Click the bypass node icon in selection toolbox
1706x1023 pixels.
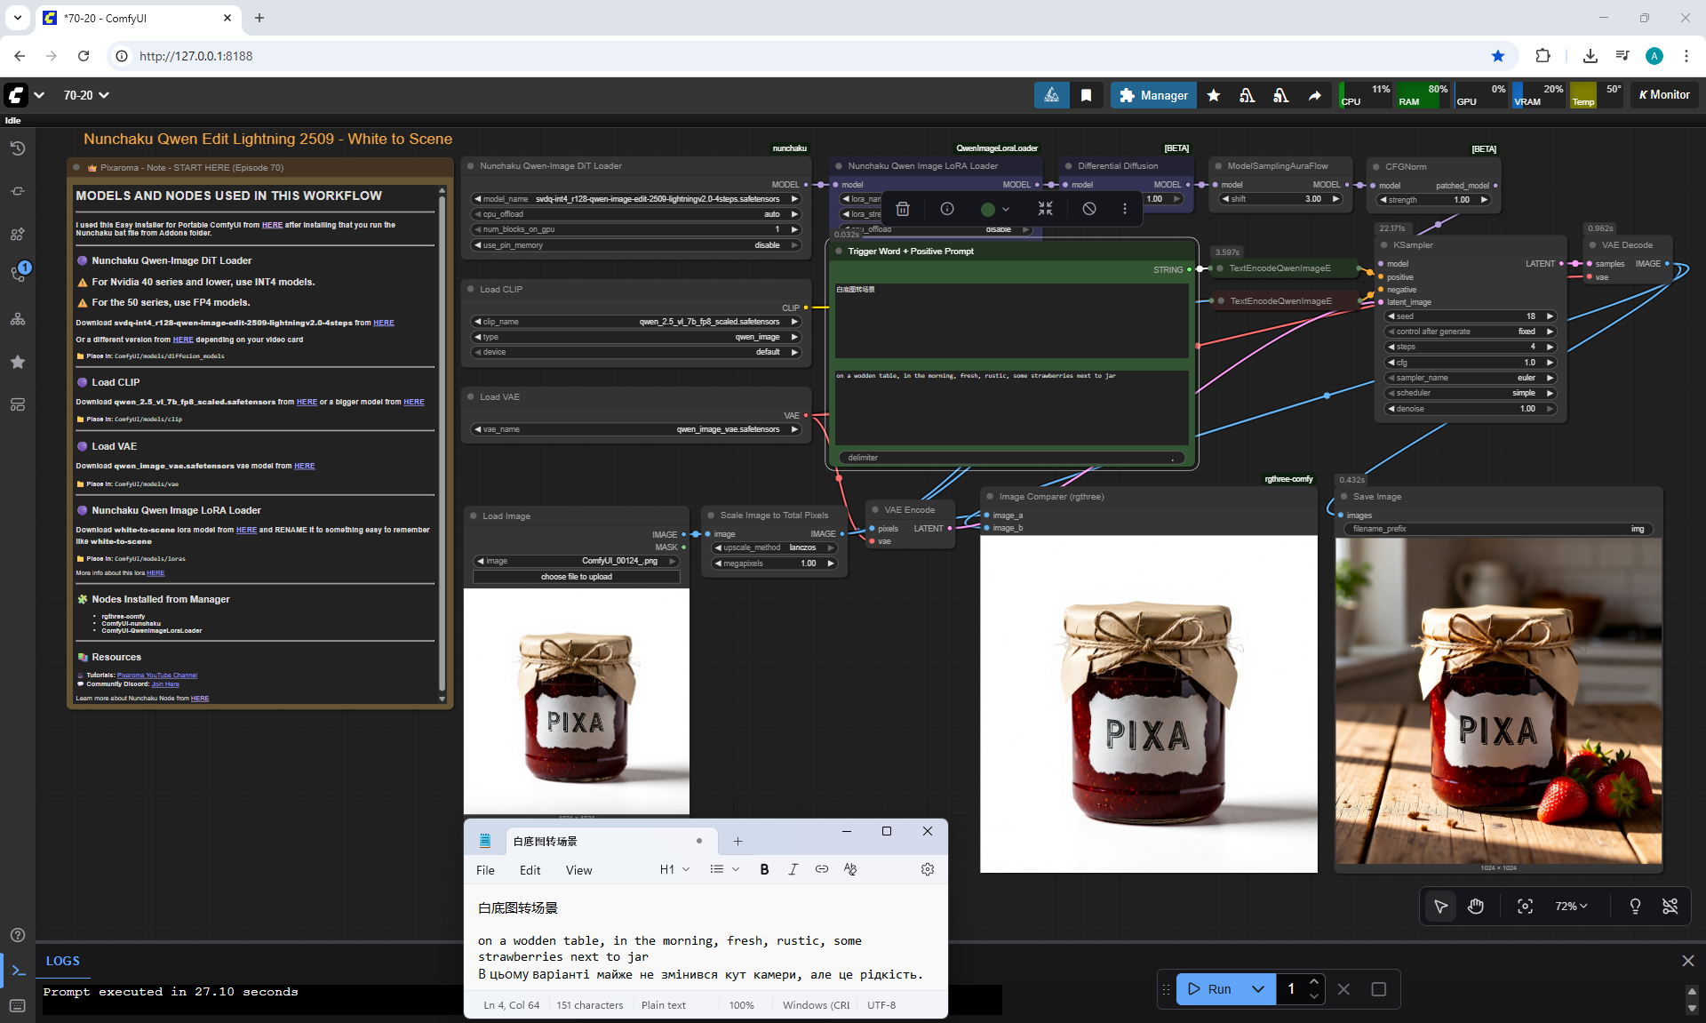tap(1089, 209)
